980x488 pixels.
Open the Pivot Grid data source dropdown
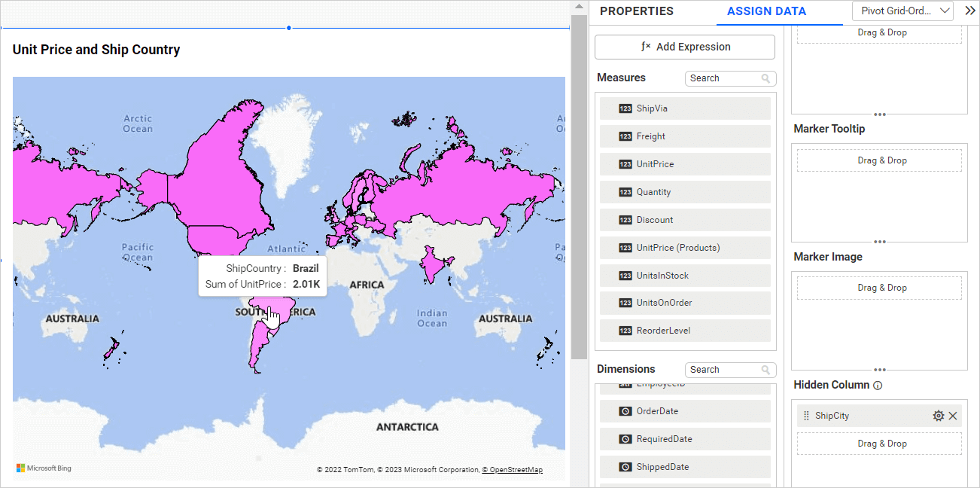point(902,11)
